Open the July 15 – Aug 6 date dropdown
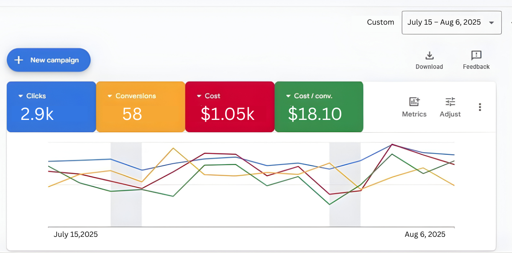Screen dimensions: 512x253 tap(451, 23)
